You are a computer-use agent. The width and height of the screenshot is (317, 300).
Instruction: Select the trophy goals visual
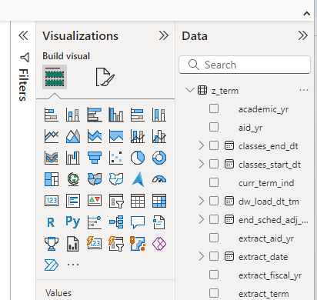[x=52, y=244]
